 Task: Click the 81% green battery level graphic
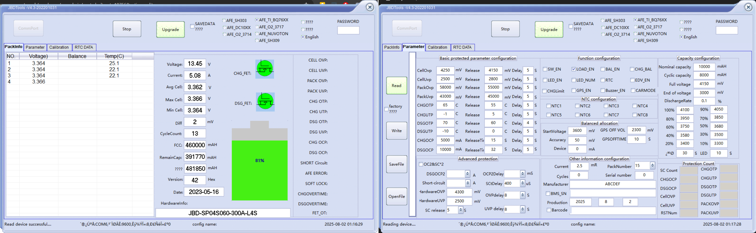click(259, 170)
